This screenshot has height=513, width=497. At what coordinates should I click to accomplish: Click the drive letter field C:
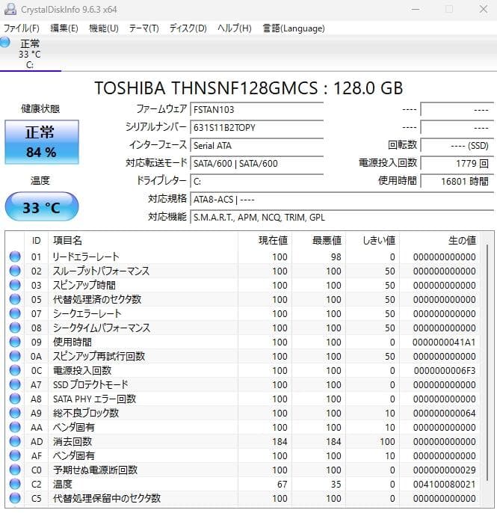pos(256,181)
